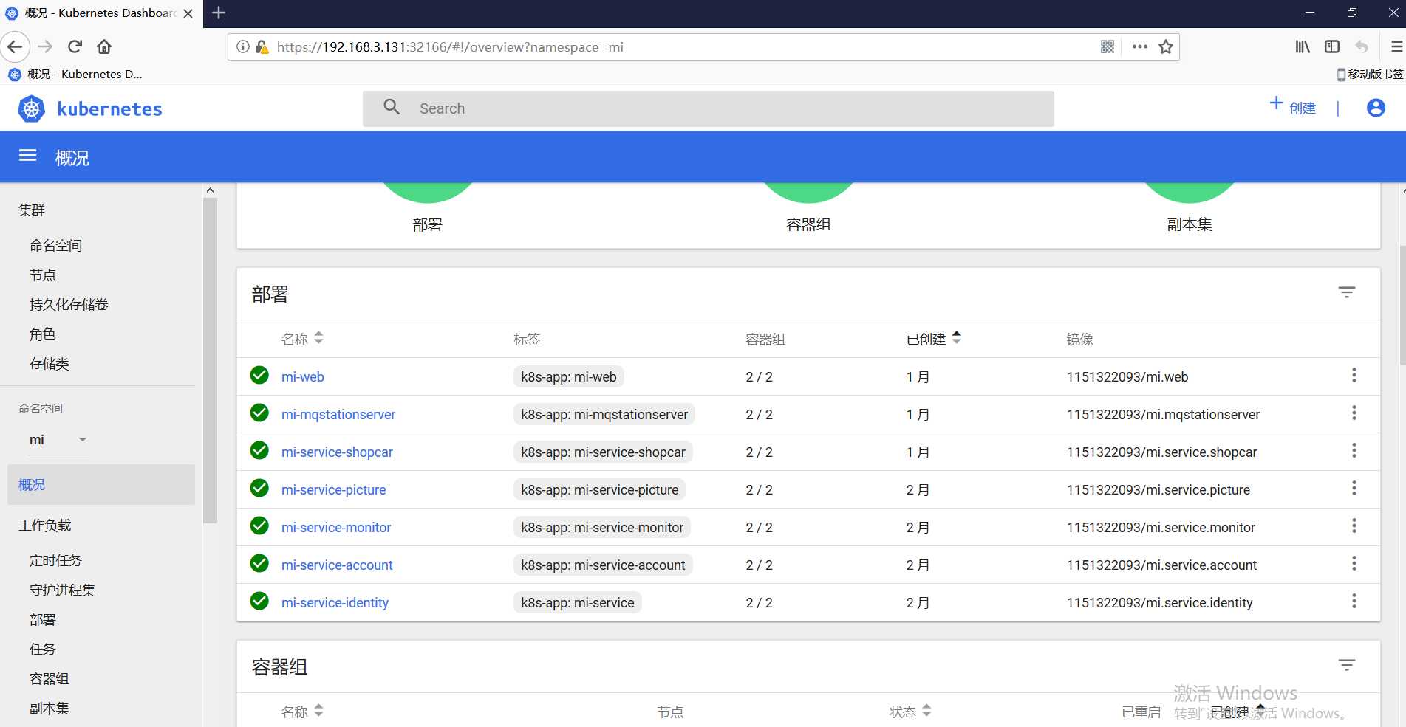This screenshot has width=1406, height=727.
Task: Open 副本集 in sidebar
Action: (49, 709)
